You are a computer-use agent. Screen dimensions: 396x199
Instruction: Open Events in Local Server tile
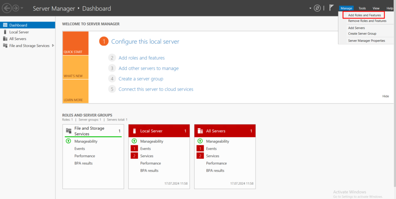(145, 148)
